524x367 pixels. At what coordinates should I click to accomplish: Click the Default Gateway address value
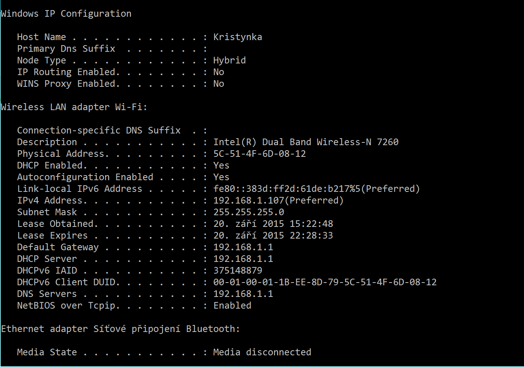click(243, 247)
